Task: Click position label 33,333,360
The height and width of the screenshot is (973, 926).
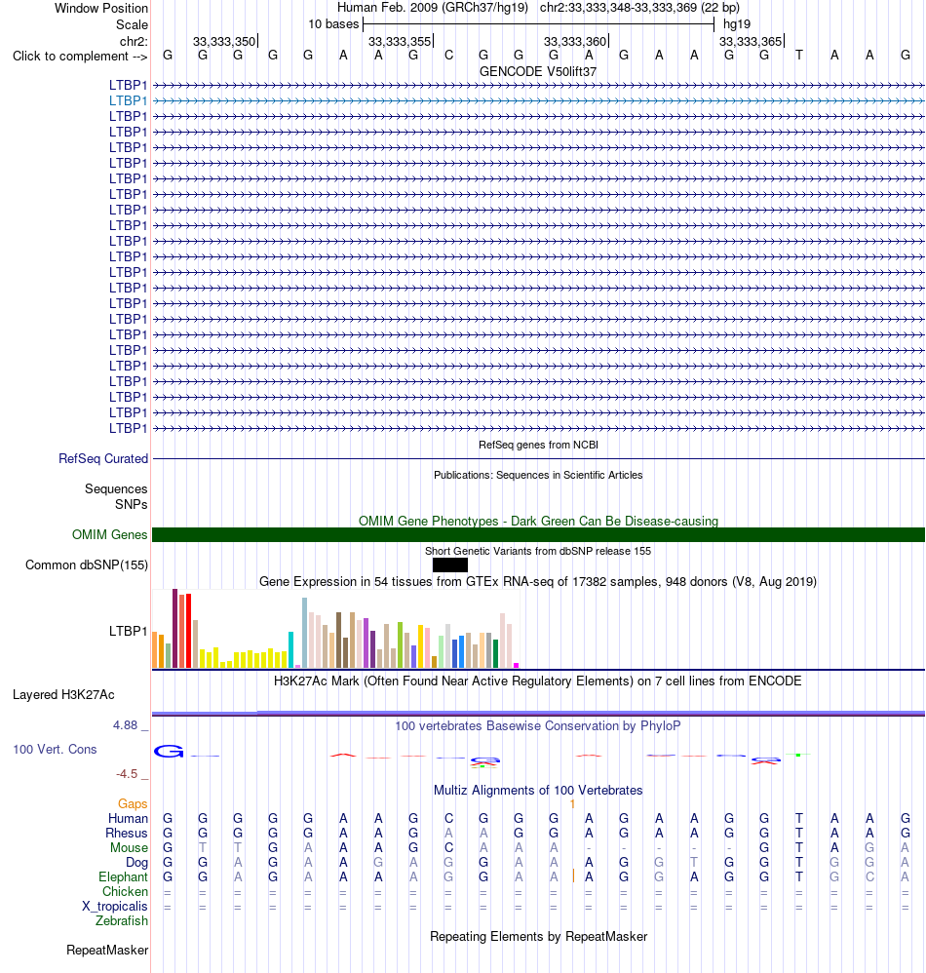Action: pyautogui.click(x=575, y=41)
